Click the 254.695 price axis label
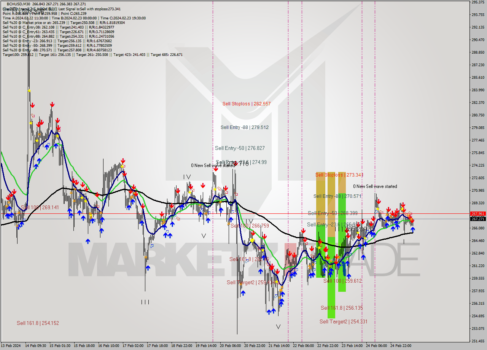 pyautogui.click(x=478, y=316)
